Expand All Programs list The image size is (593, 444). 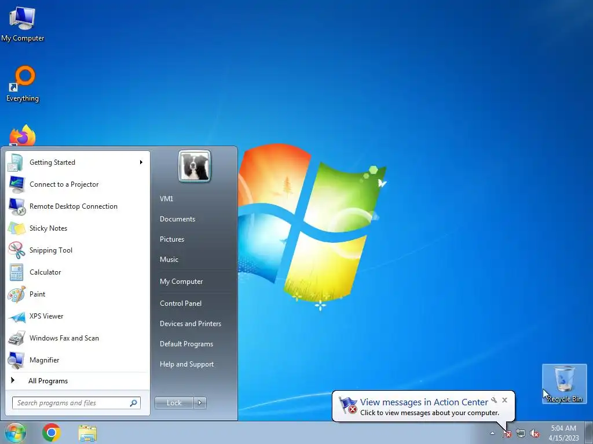pyautogui.click(x=48, y=381)
